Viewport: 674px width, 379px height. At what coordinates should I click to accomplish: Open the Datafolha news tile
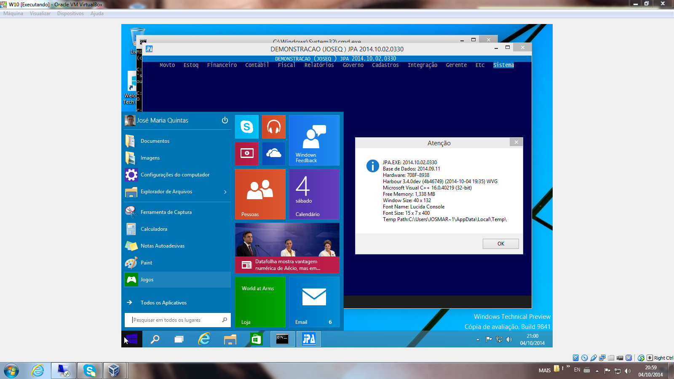pyautogui.click(x=287, y=248)
